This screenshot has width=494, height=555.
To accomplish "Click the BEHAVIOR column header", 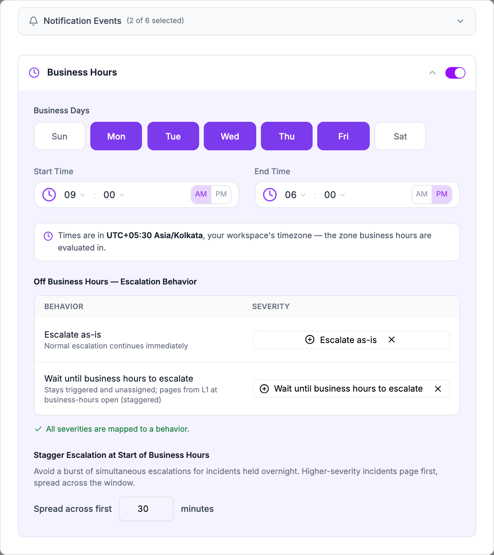I will click(x=64, y=306).
